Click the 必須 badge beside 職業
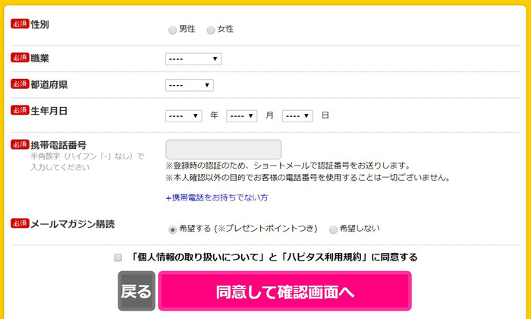 (x=20, y=58)
